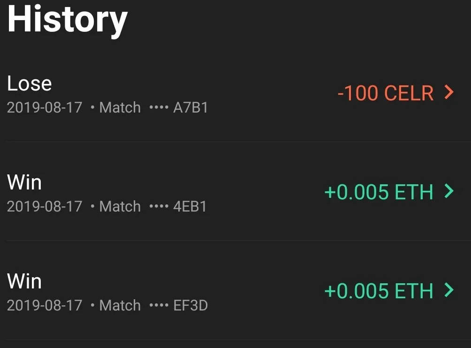Open the Lose history entry
The width and height of the screenshot is (471, 348).
coord(30,83)
